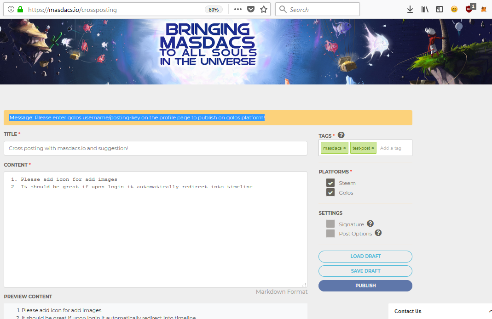Publish the post
The image size is (492, 319).
click(365, 285)
